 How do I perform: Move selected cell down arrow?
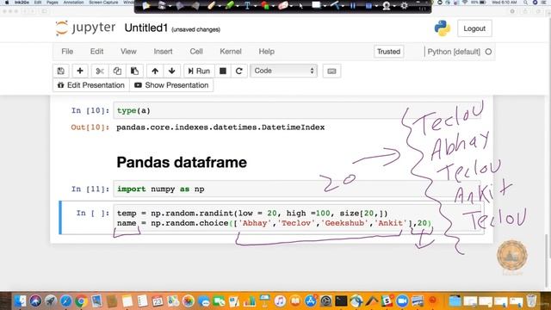coord(172,71)
